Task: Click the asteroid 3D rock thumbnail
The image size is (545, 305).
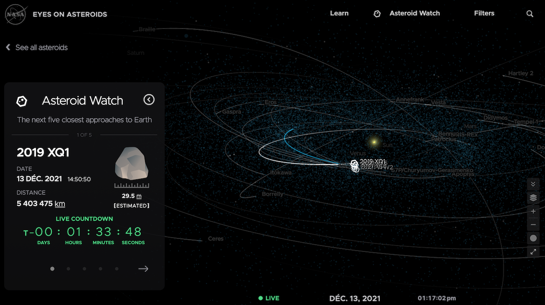Action: pyautogui.click(x=132, y=163)
